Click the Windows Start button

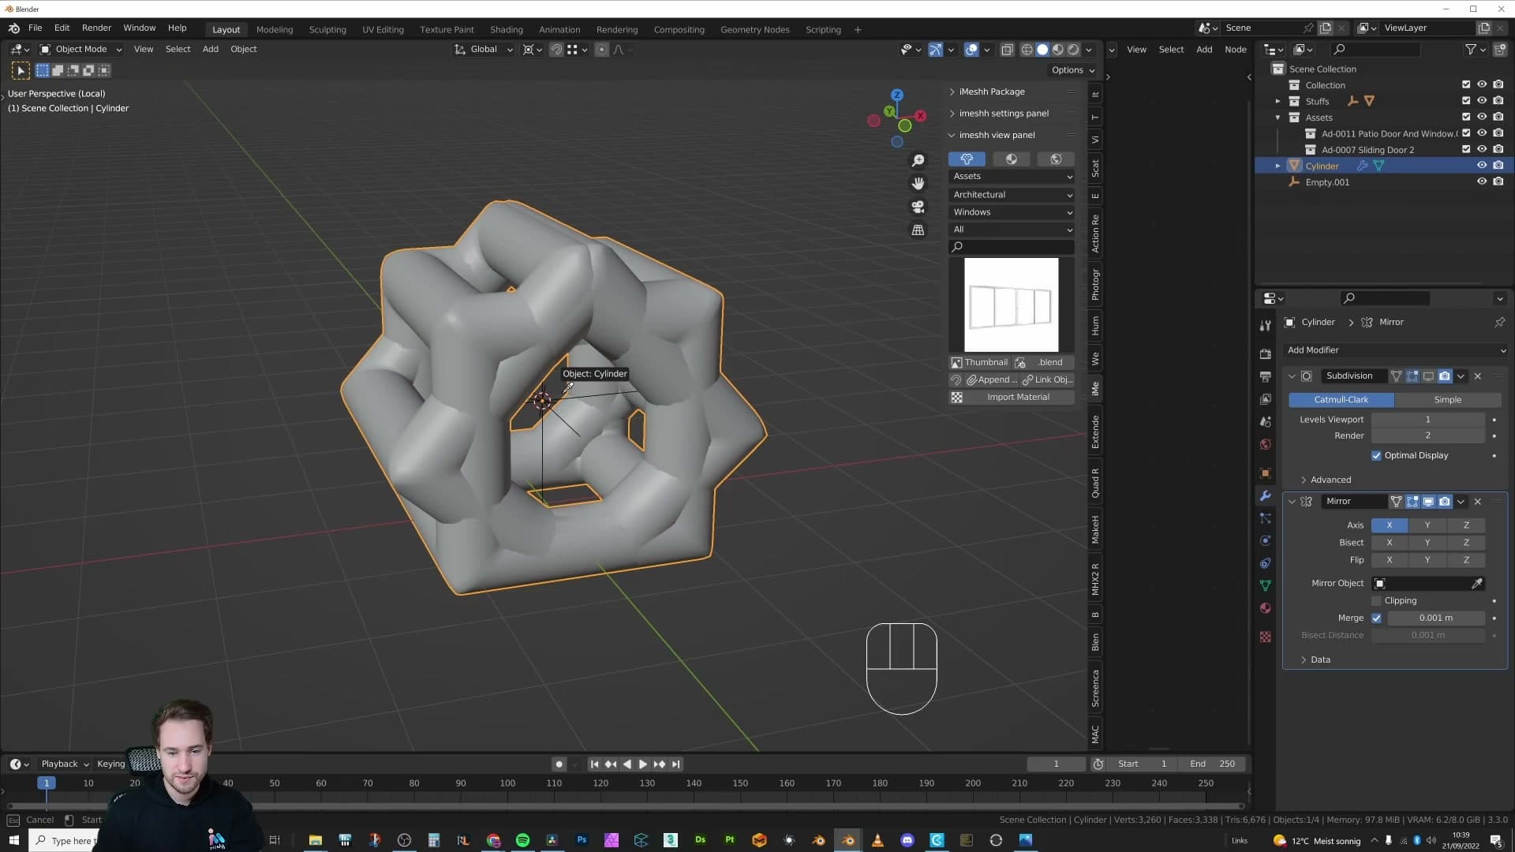click(13, 840)
